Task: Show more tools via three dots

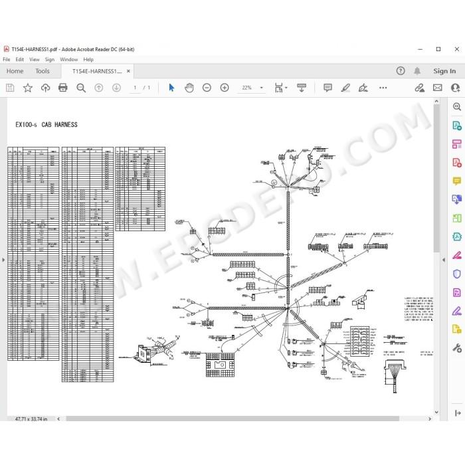Action: tap(383, 88)
